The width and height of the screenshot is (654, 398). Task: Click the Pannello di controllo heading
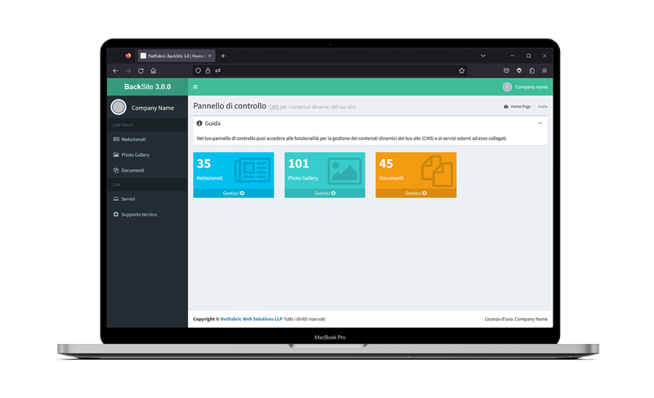click(x=230, y=106)
